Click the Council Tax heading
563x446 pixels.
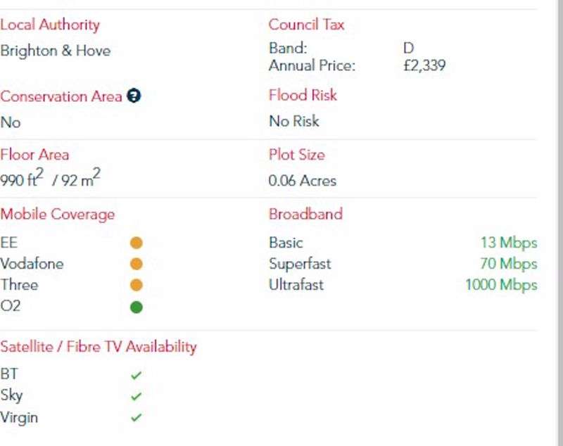pos(306,25)
